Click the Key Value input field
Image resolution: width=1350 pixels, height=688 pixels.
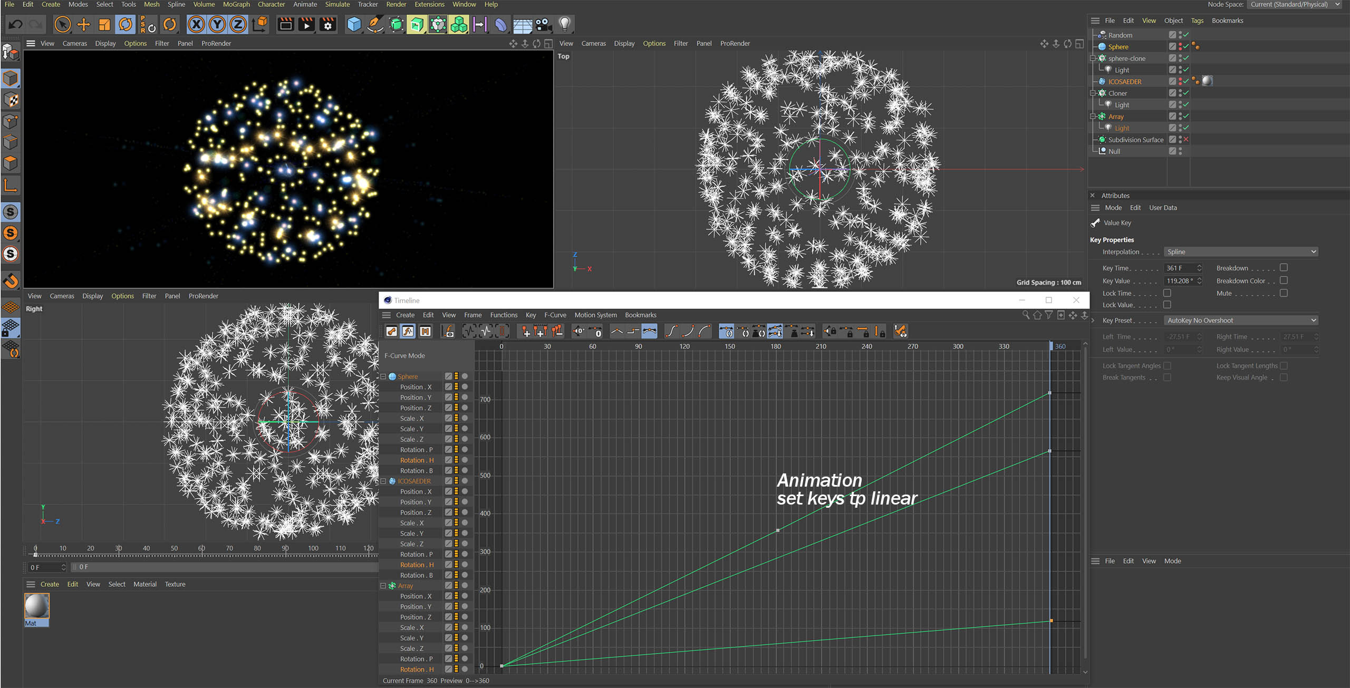pyautogui.click(x=1179, y=281)
